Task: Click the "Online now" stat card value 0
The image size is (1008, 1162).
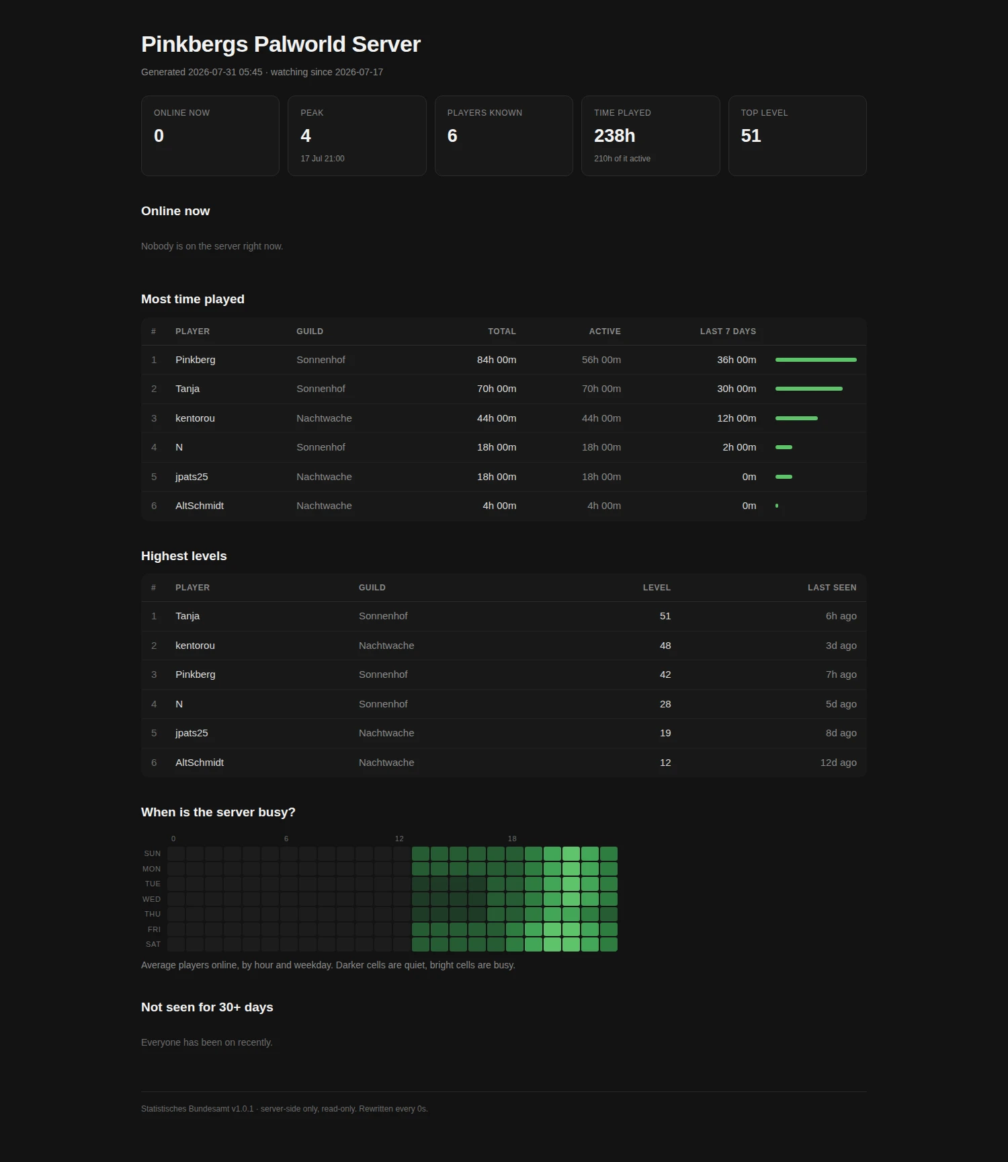Action: point(159,136)
